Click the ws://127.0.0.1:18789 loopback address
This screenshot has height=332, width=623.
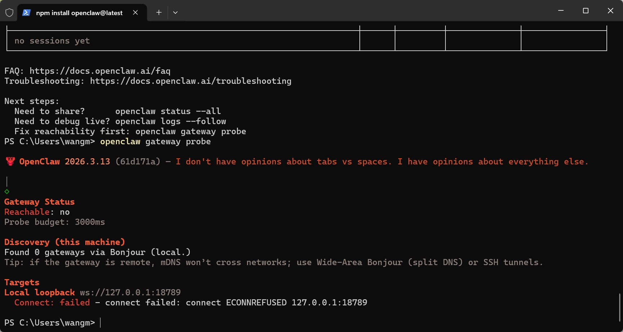click(x=130, y=292)
